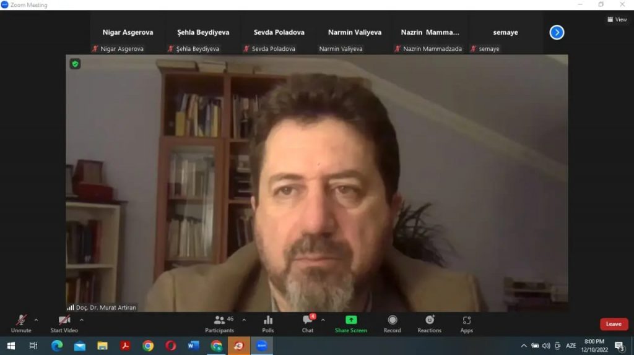634x355 pixels.
Task: Open Polls
Action: tap(267, 324)
